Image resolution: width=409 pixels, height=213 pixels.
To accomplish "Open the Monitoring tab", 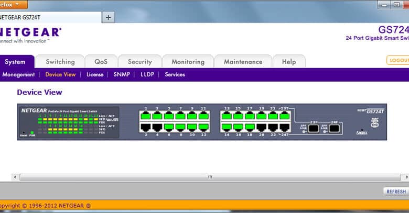I will [x=188, y=62].
